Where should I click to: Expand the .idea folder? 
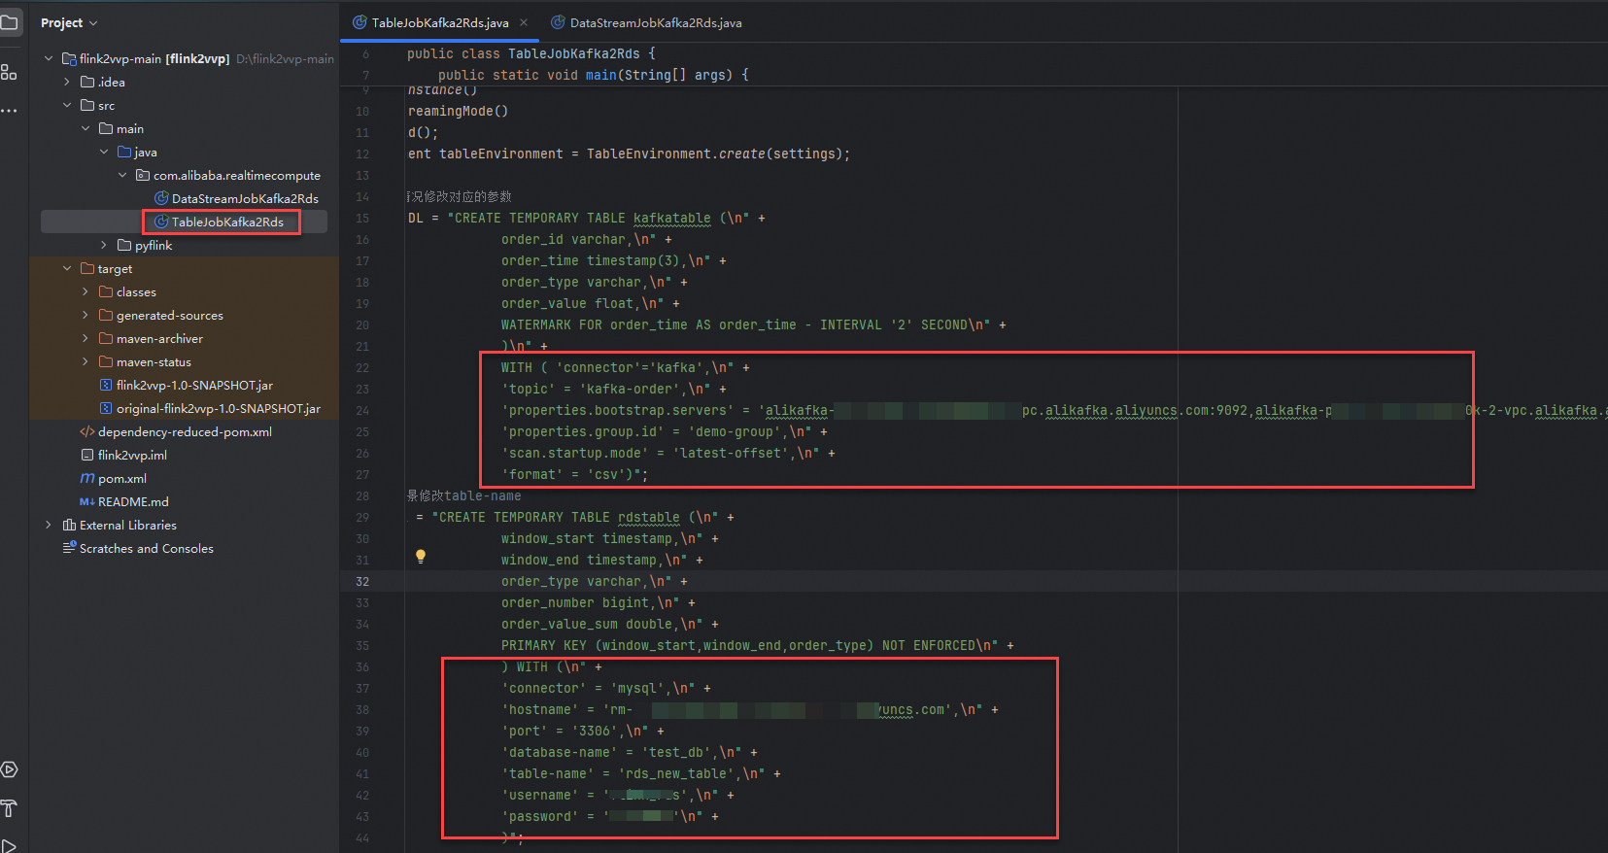(x=67, y=82)
